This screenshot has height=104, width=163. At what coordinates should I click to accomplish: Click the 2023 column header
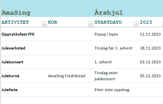pos(146,22)
